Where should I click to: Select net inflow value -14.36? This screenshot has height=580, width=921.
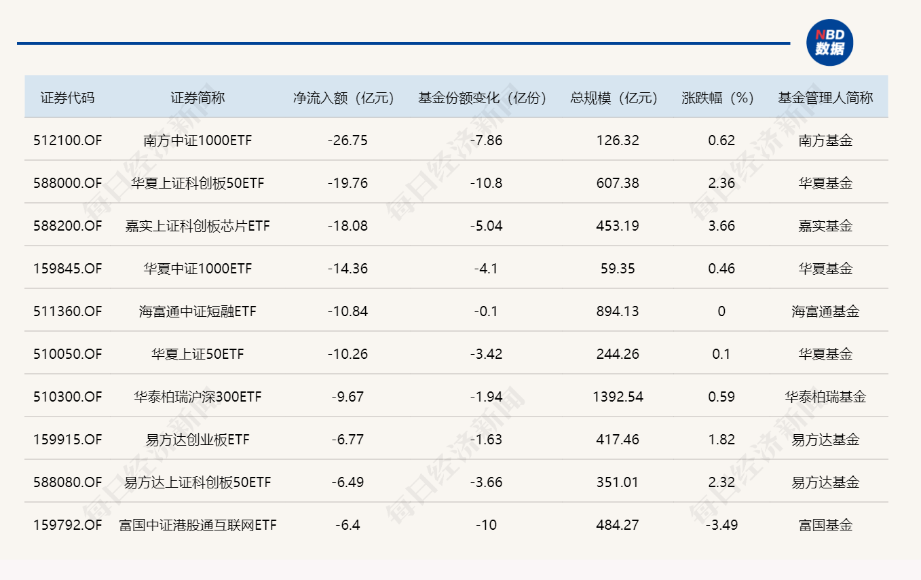347,269
